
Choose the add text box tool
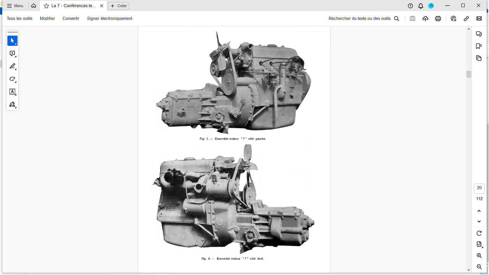[x=12, y=92]
